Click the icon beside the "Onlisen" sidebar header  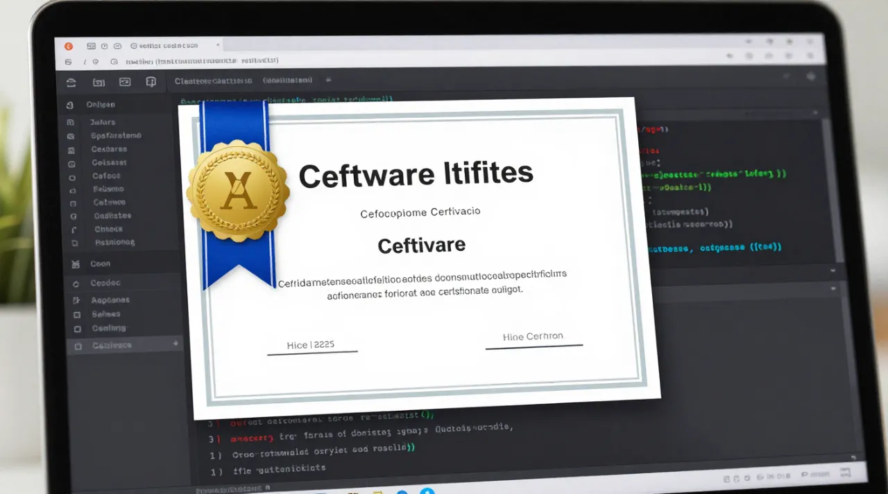pos(69,105)
